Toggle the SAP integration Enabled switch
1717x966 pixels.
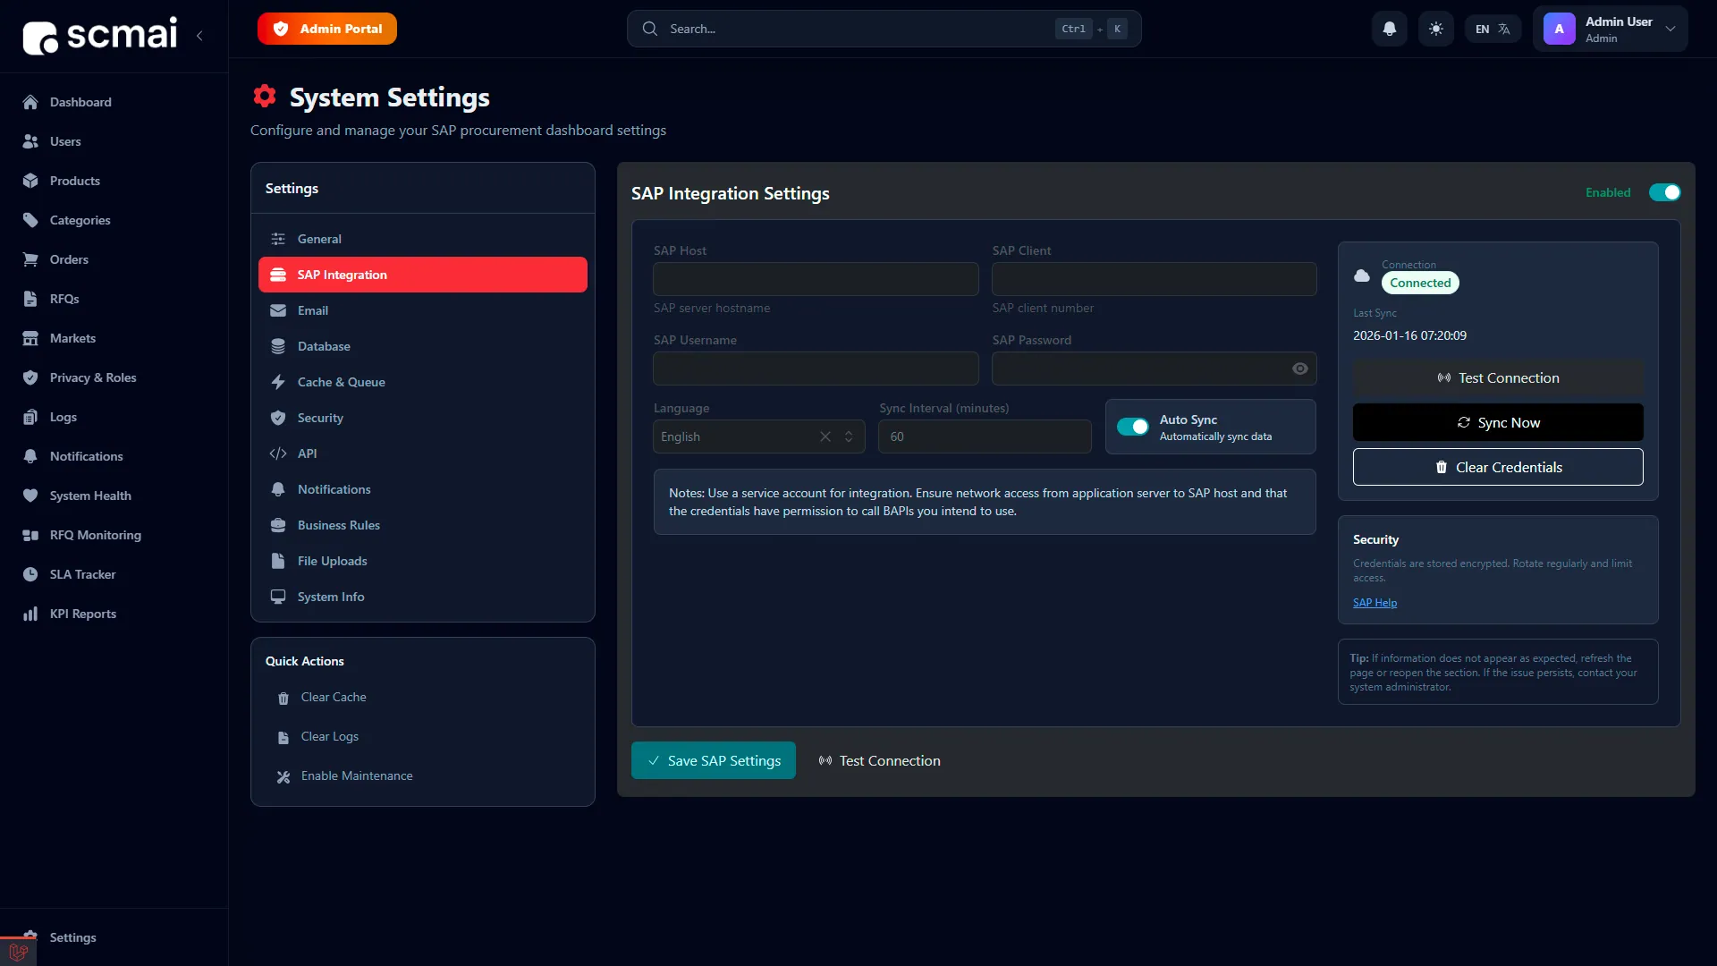point(1664,192)
